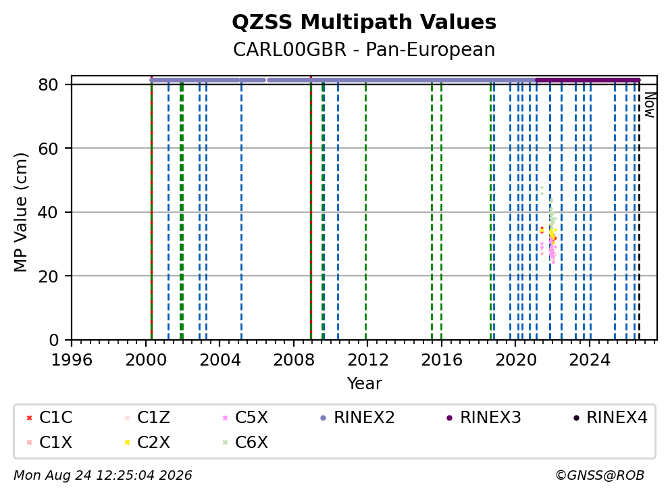
Task: Click the C5X magenta legend marker
Action: click(x=225, y=418)
